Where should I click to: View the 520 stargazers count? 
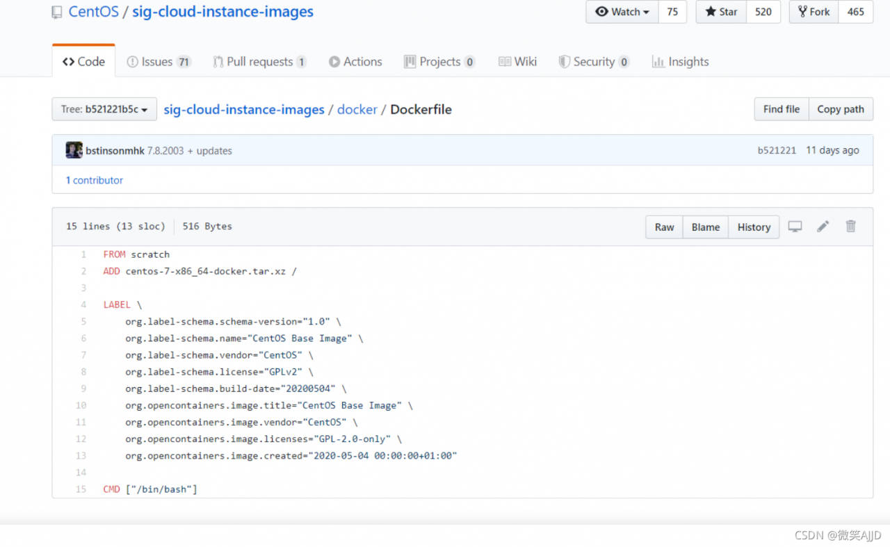(763, 12)
